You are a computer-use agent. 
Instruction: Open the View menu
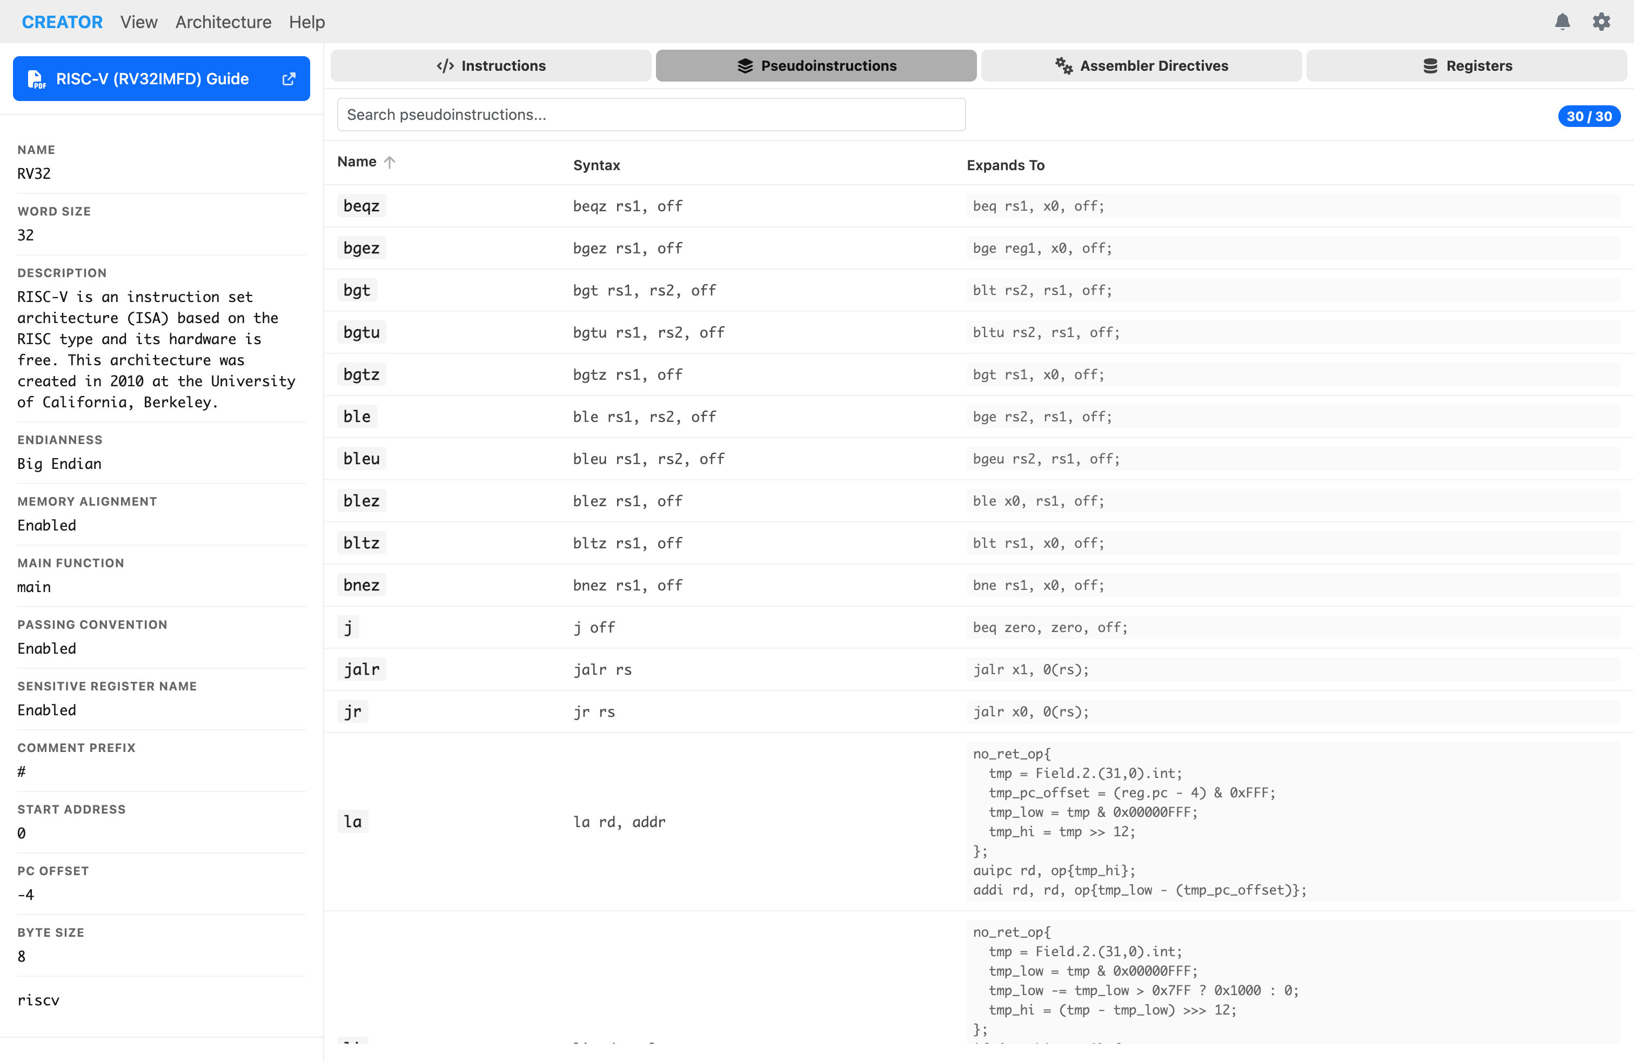[x=139, y=22]
